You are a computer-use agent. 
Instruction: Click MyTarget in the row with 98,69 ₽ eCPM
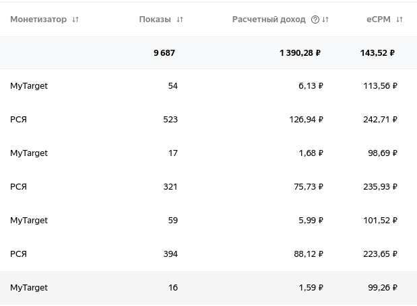point(29,153)
